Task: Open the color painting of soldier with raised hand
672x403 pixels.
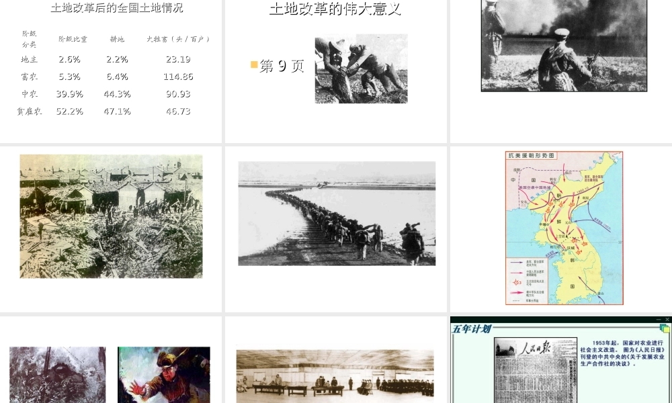Action: pos(164,375)
